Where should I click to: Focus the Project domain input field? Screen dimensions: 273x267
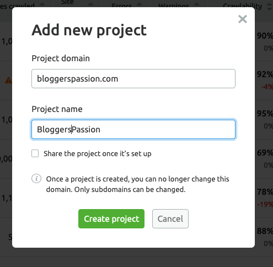pos(133,79)
